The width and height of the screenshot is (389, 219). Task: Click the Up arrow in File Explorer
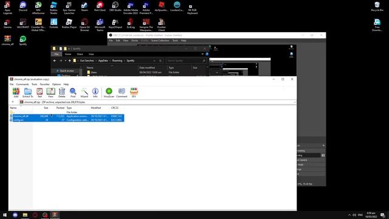click(70, 61)
